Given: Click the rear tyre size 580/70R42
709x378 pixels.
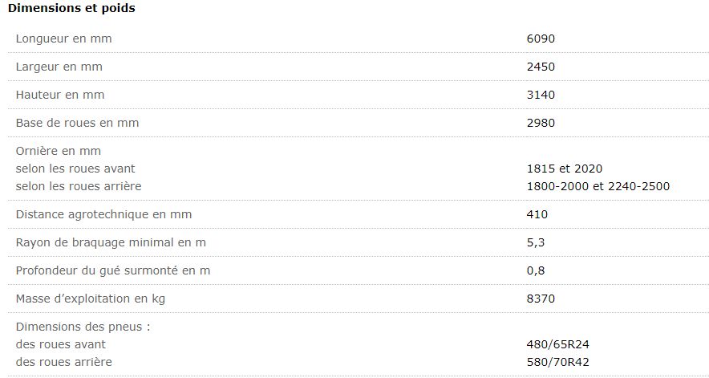Looking at the screenshot, I should [x=558, y=362].
